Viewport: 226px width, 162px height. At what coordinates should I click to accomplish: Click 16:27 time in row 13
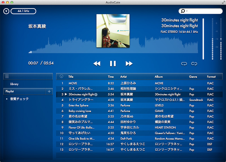click(110, 150)
